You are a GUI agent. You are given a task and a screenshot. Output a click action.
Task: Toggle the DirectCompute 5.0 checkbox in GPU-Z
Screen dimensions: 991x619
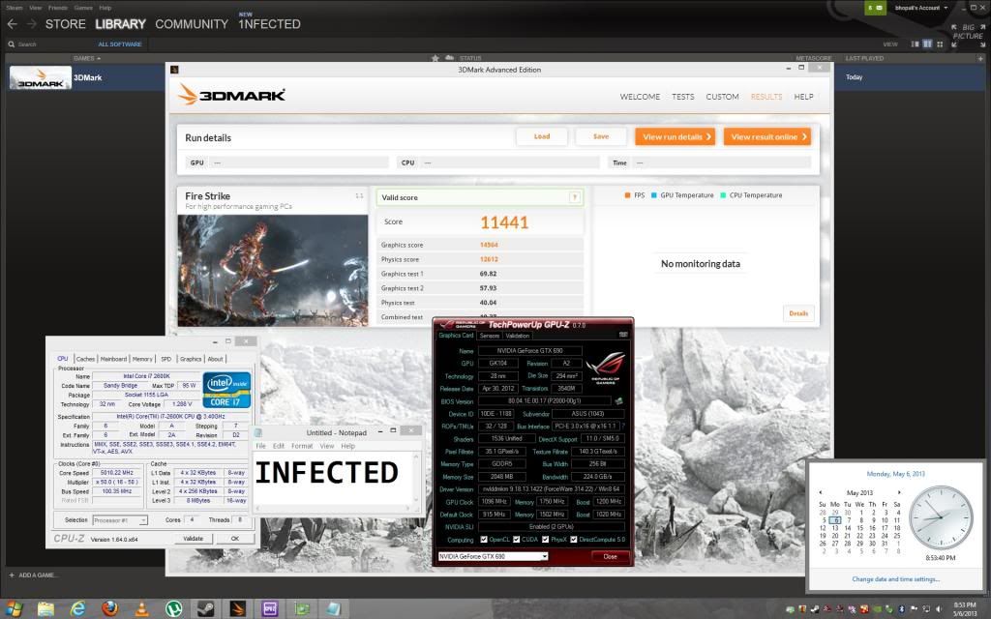pyautogui.click(x=574, y=540)
